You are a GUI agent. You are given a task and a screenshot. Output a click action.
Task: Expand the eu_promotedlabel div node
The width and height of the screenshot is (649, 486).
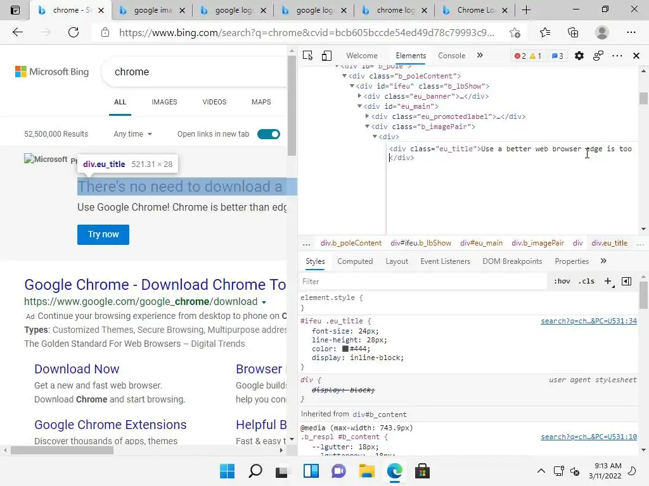tap(367, 116)
